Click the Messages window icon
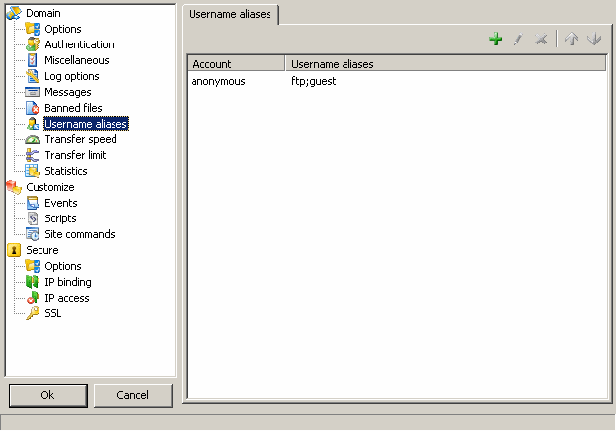616x431 pixels. (x=33, y=92)
